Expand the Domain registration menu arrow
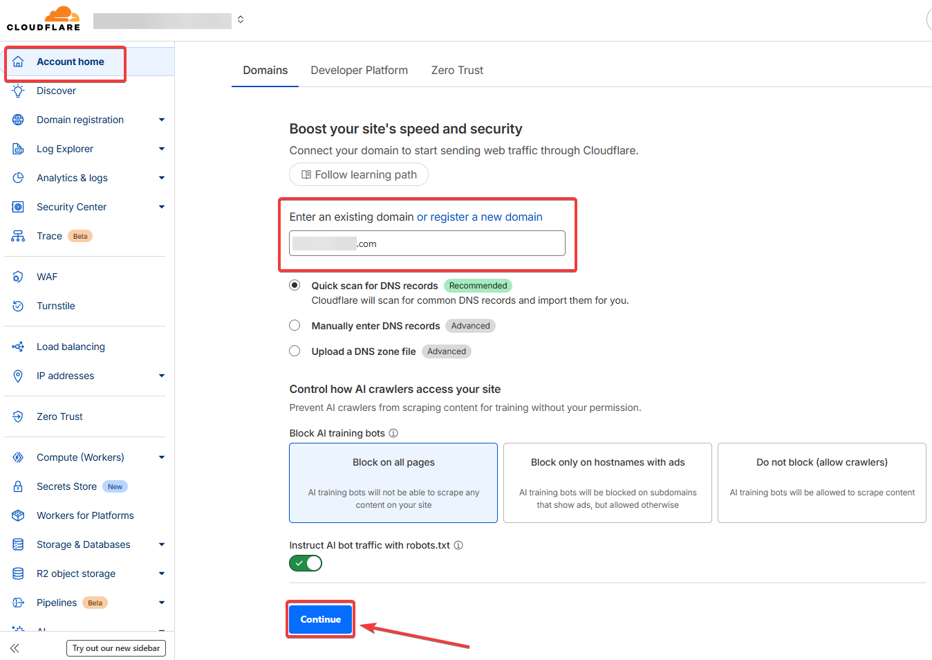Image resolution: width=932 pixels, height=660 pixels. (162, 120)
